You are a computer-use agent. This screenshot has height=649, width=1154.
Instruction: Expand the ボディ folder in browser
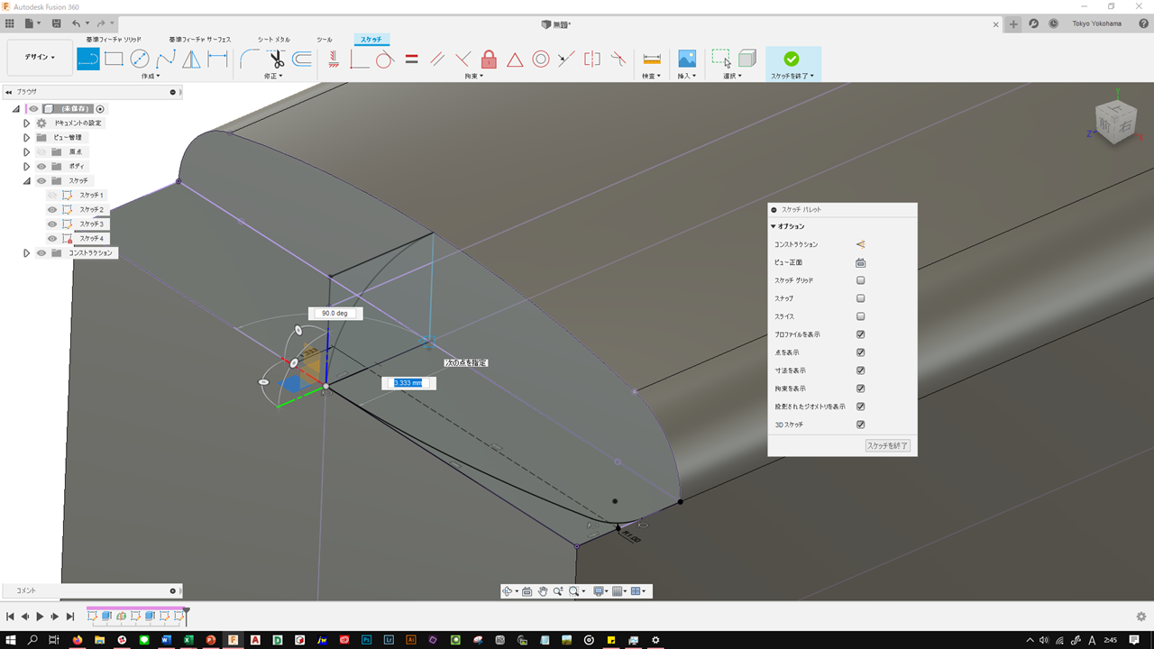pyautogui.click(x=27, y=167)
